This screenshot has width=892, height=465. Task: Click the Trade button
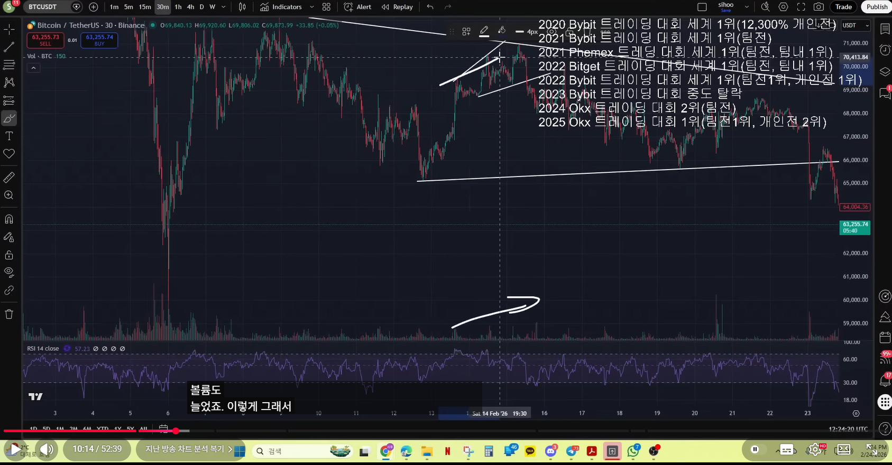pyautogui.click(x=843, y=7)
